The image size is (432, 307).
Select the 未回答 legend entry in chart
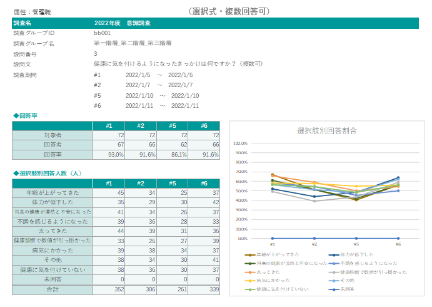point(341,289)
